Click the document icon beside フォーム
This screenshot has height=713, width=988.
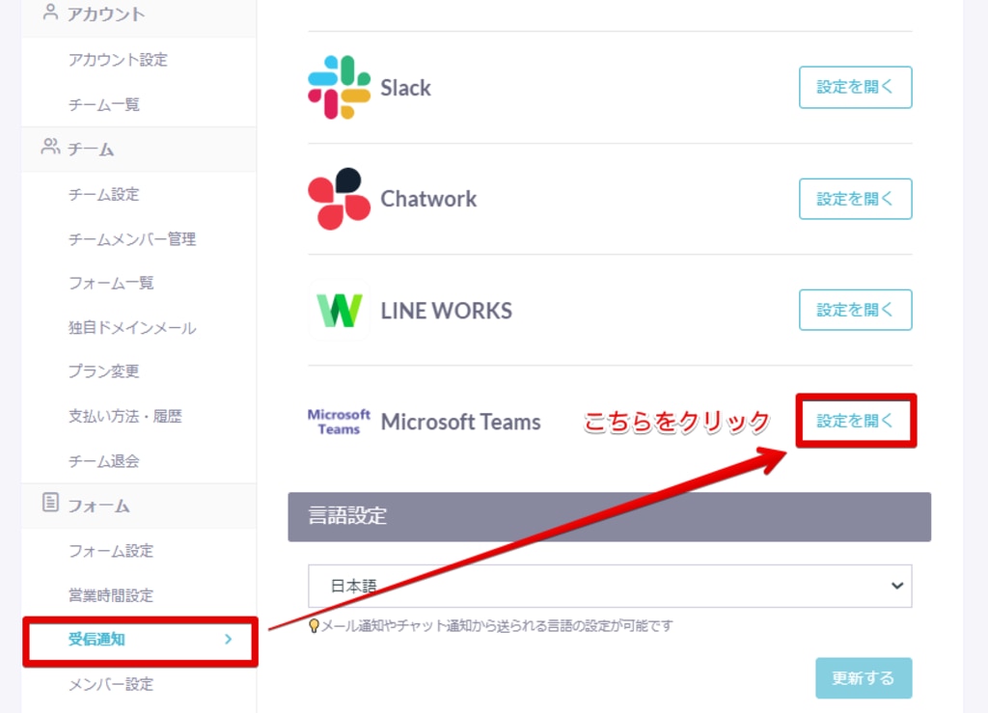pyautogui.click(x=50, y=502)
